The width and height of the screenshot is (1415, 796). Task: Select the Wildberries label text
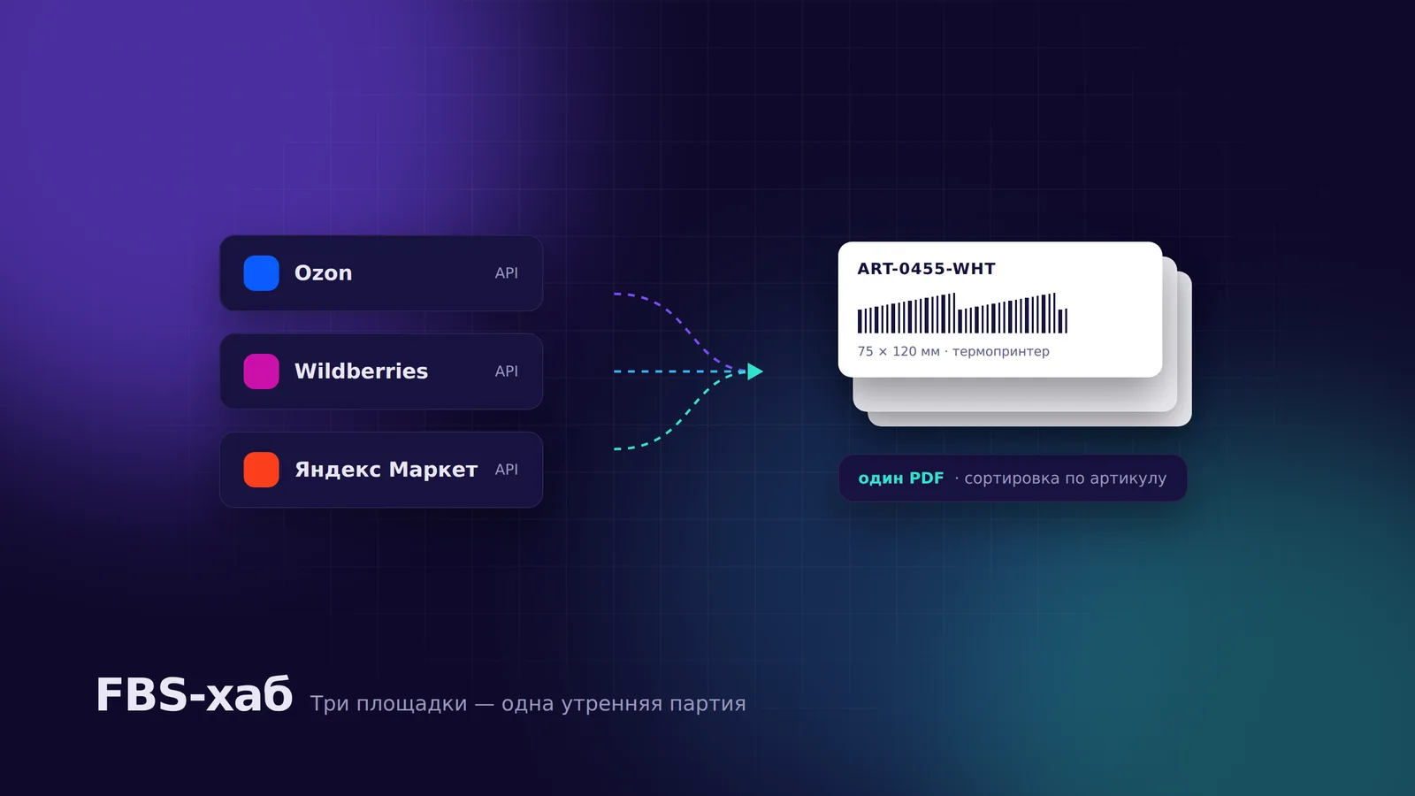361,371
